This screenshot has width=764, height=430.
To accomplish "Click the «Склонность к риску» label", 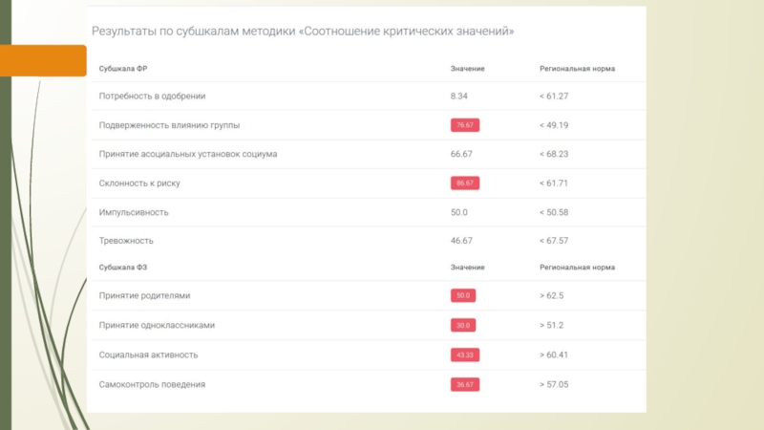I will [x=139, y=183].
